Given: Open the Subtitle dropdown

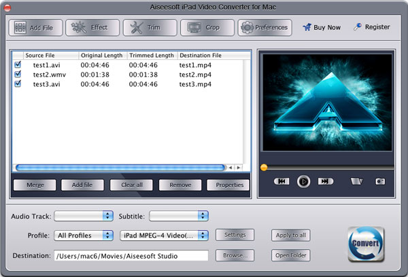Looking at the screenshot, I should coord(179,216).
